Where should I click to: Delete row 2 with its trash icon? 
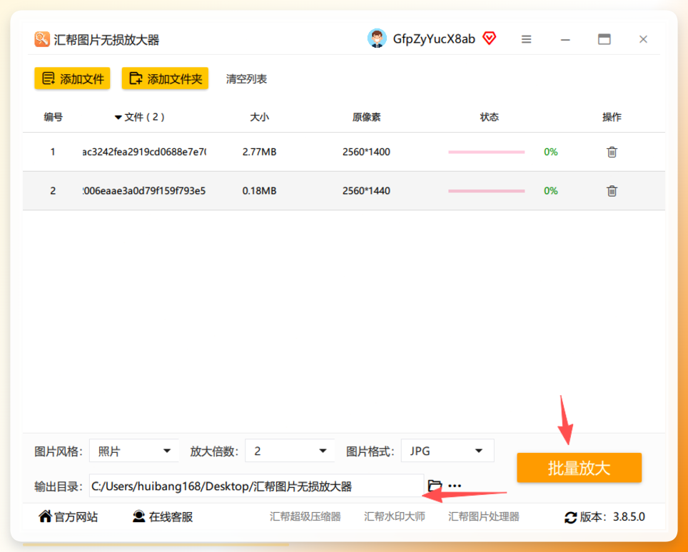click(612, 190)
